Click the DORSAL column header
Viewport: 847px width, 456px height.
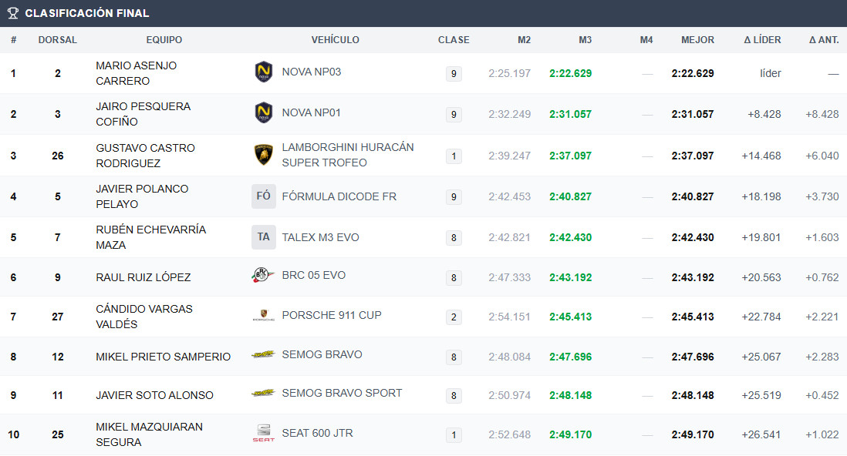click(57, 40)
